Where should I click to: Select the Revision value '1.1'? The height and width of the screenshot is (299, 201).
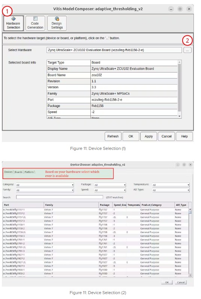[x=134, y=81]
